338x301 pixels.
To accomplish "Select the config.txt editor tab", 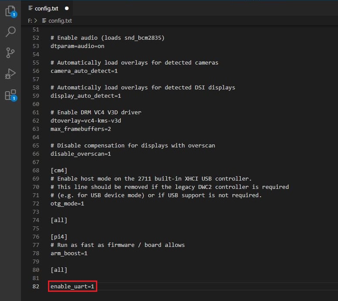I will click(46, 8).
